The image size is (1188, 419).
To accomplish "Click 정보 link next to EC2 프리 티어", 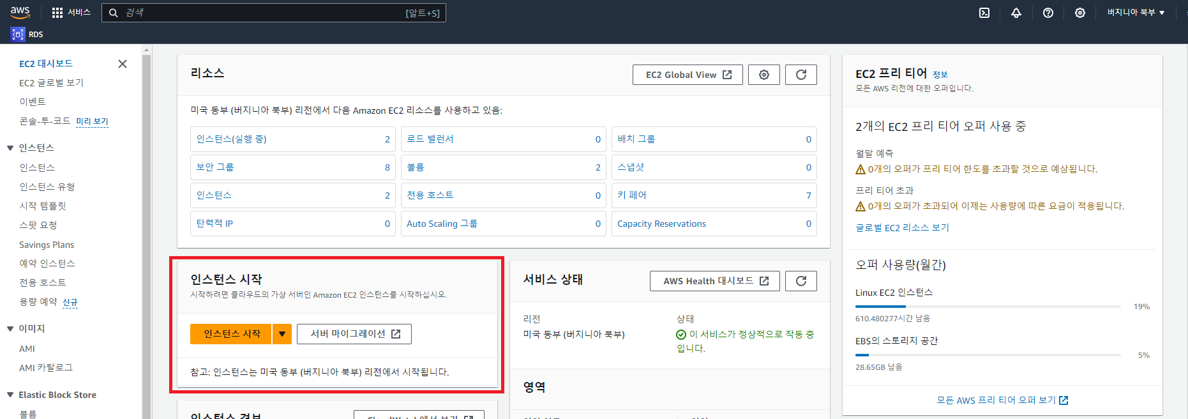I will tap(940, 75).
